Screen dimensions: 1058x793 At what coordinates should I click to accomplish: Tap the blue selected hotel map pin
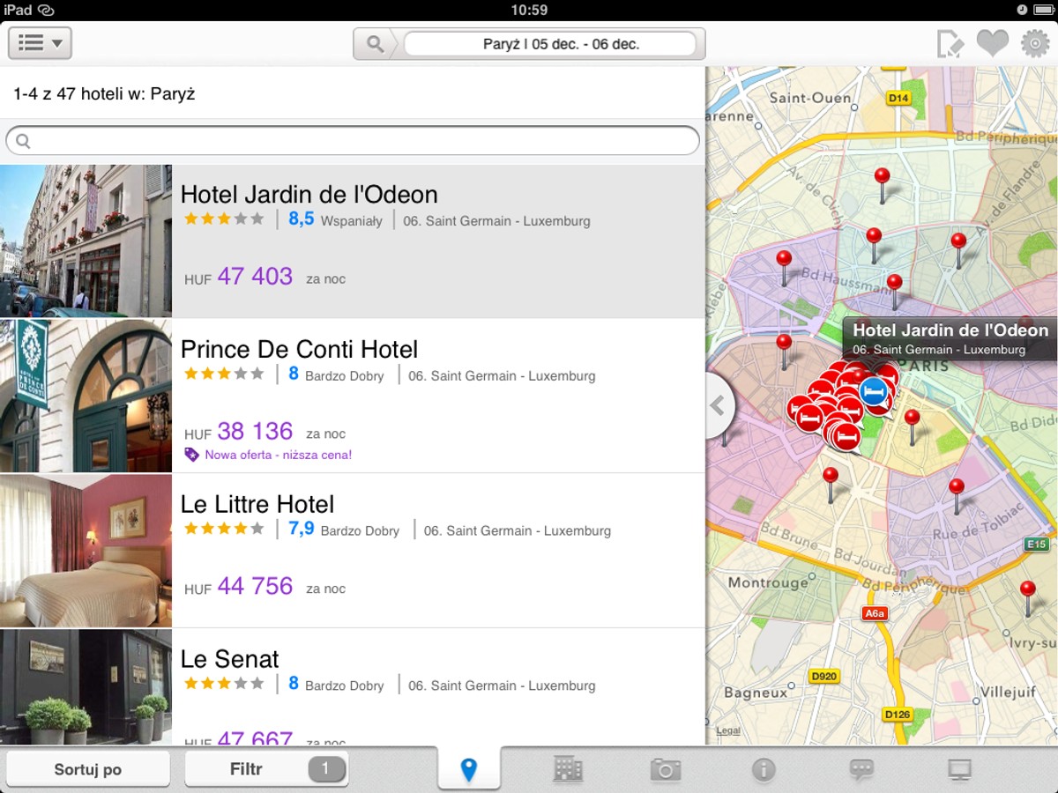(x=874, y=390)
